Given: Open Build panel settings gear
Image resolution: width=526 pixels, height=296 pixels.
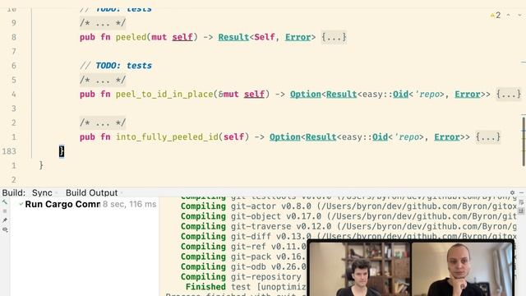Looking at the screenshot, I should point(512,192).
